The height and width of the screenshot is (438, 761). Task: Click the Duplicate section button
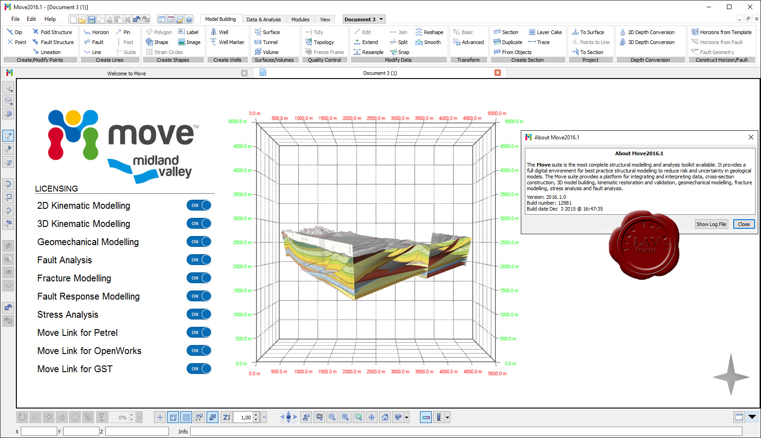(x=508, y=42)
